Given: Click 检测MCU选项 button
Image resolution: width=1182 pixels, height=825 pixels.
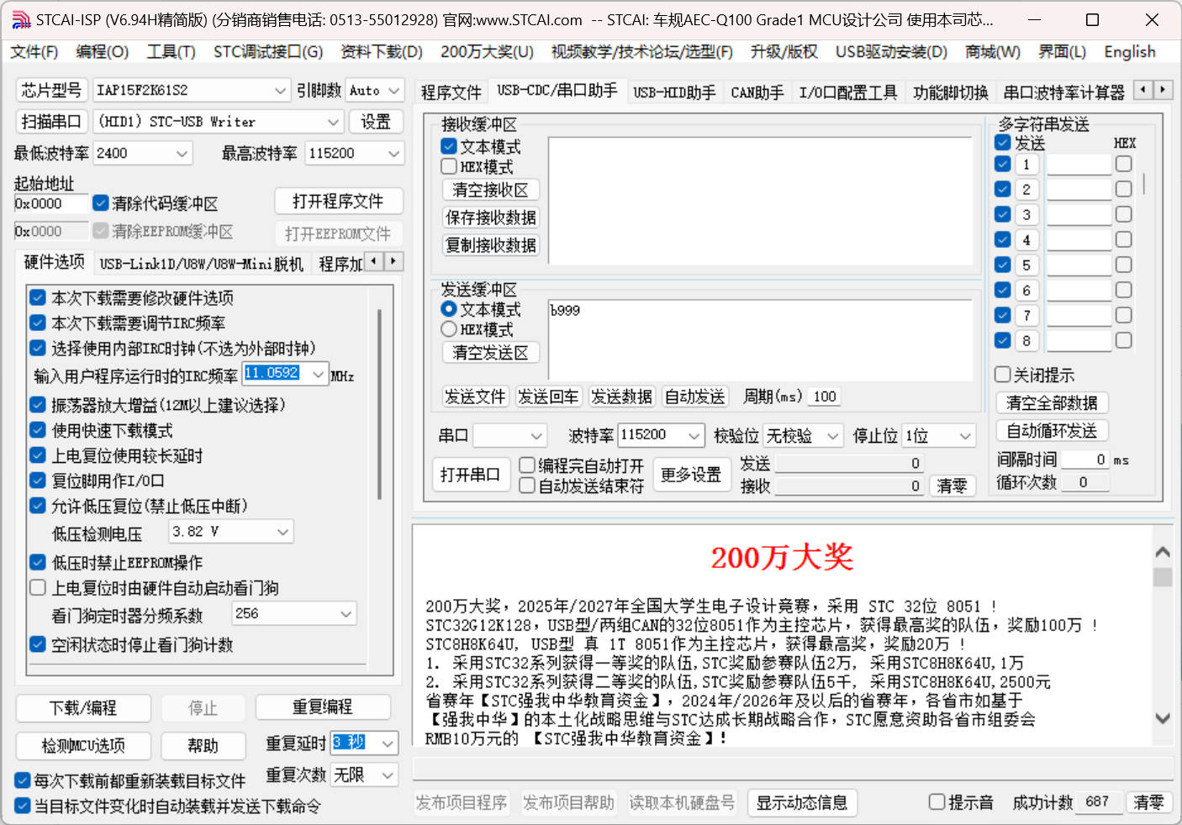Looking at the screenshot, I should [83, 745].
